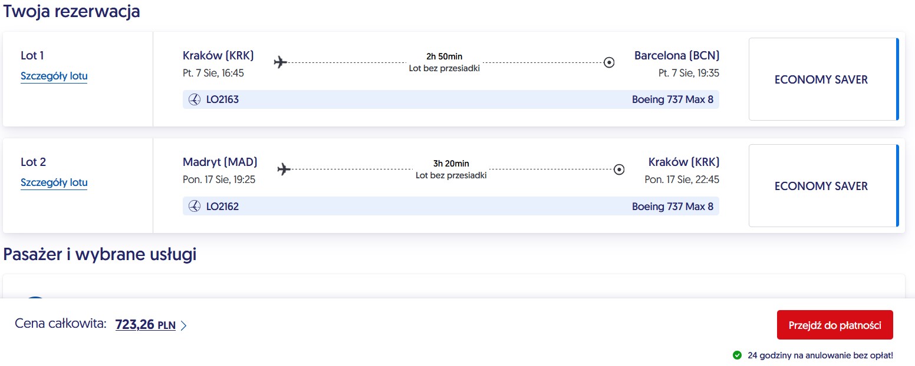Click the destination circle icon by Barcelona (BCN)
This screenshot has height=366, width=915.
click(609, 62)
